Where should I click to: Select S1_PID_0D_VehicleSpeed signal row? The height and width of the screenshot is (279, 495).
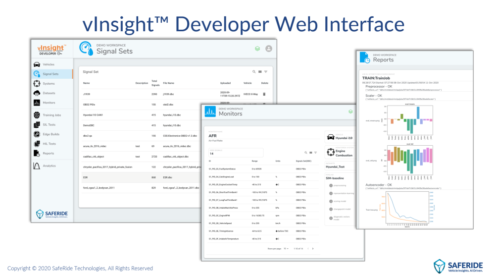[x=263, y=223]
